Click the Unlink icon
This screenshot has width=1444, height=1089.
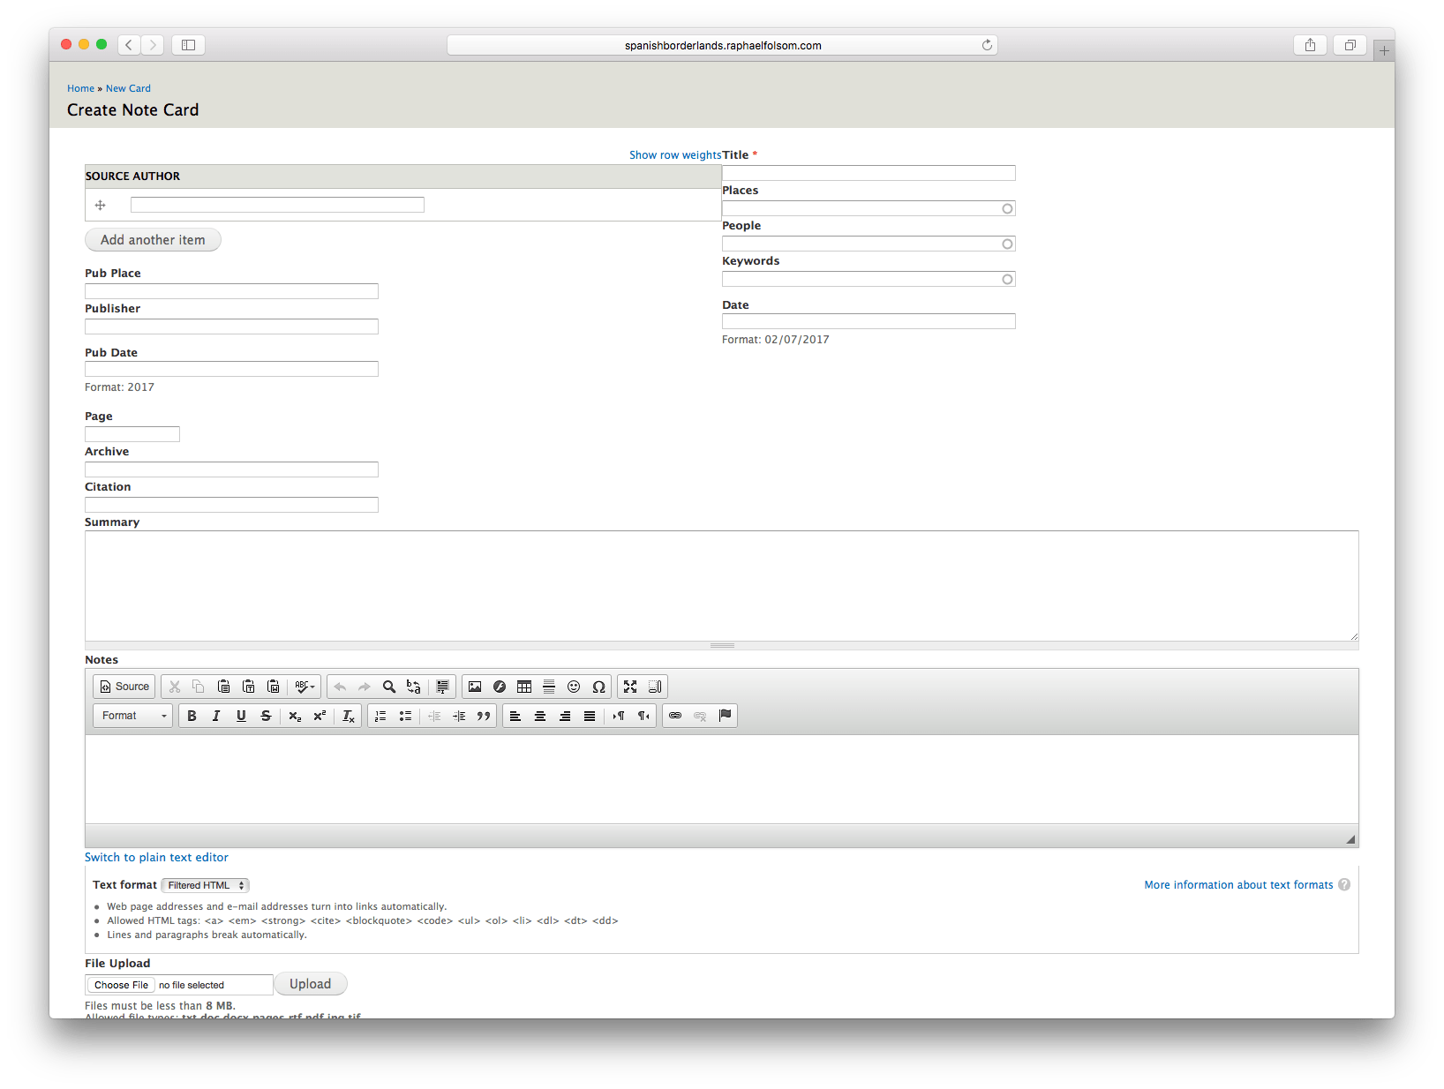(x=700, y=716)
